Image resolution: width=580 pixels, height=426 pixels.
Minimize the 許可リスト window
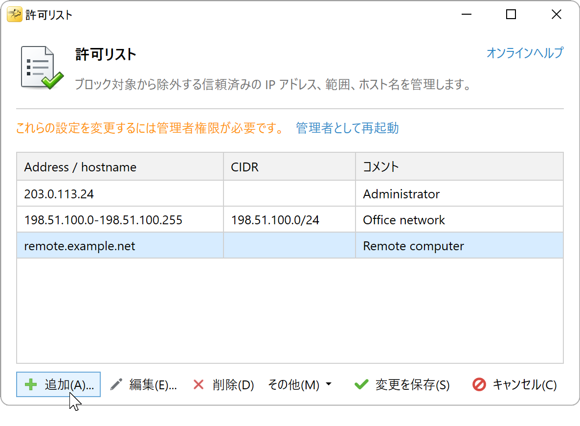coord(467,15)
